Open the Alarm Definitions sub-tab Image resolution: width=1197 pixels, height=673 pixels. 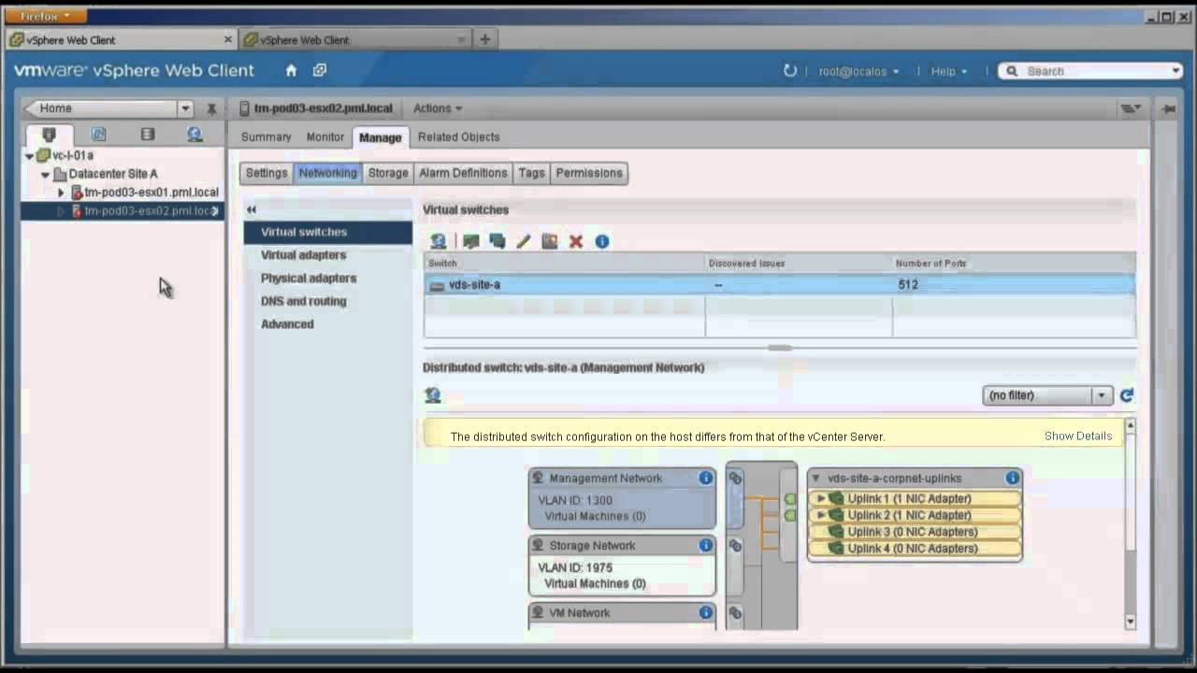[463, 173]
